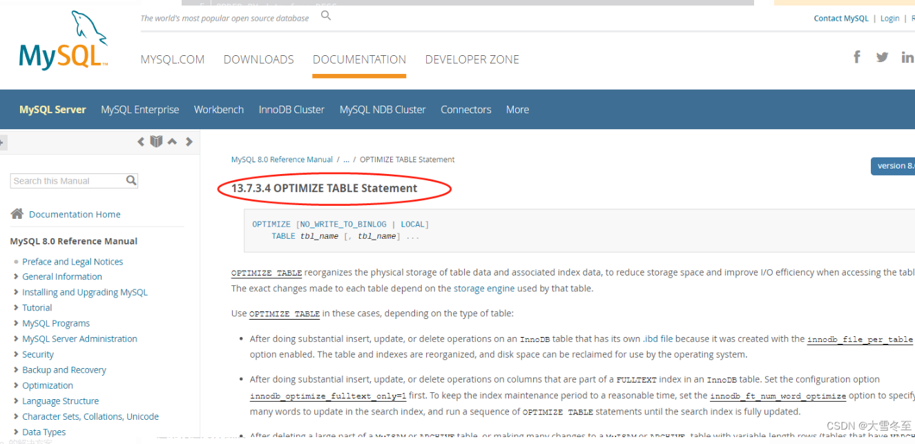Go to previous page using left arrow icon
The height and width of the screenshot is (444, 915).
tap(140, 141)
